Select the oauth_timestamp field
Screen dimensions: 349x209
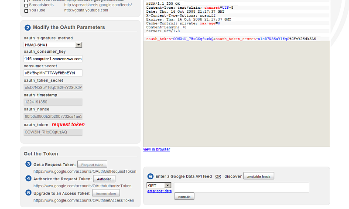[53, 102]
